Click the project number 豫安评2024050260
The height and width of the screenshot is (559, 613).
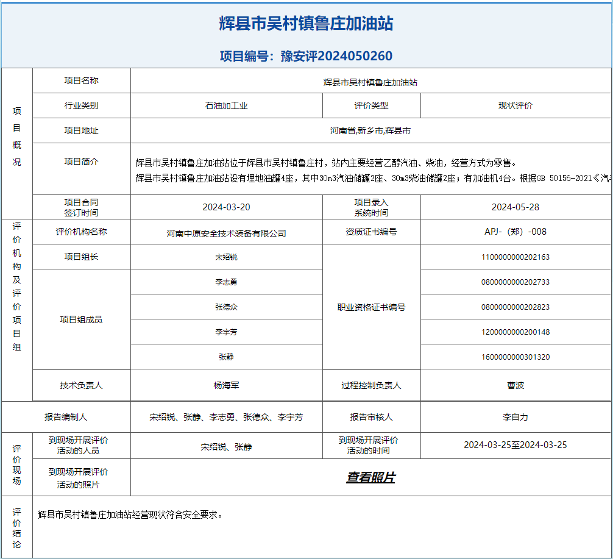coord(336,56)
